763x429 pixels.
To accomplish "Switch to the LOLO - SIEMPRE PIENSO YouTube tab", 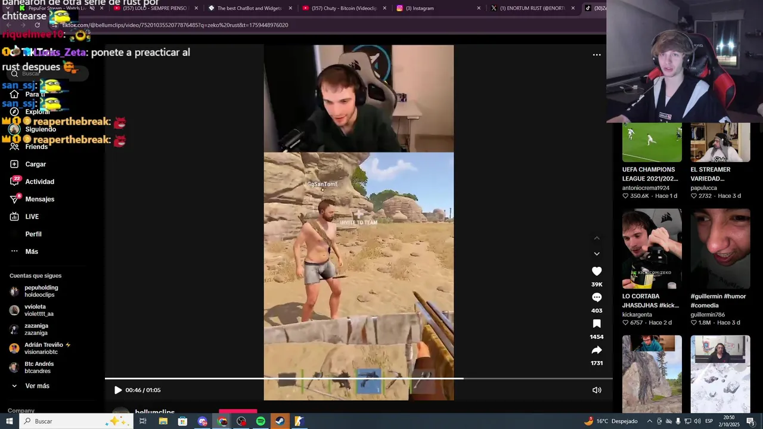I will tap(155, 8).
